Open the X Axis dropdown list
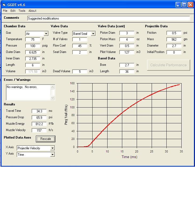Screen dimensions: 195x214 52,148
